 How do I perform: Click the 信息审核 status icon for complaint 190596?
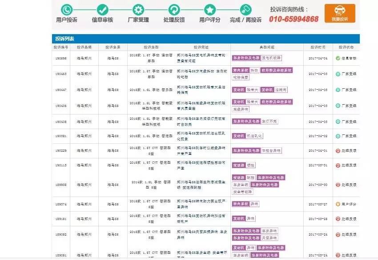(338, 58)
